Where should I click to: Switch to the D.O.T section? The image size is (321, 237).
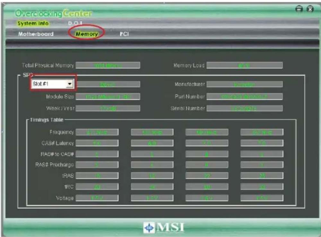click(75, 23)
